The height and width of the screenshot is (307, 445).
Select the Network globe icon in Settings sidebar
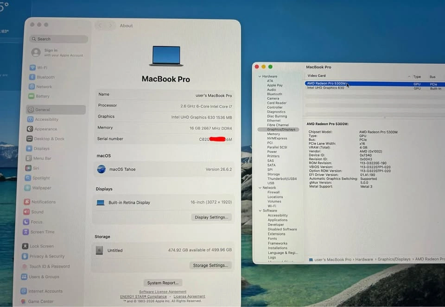pyautogui.click(x=32, y=86)
